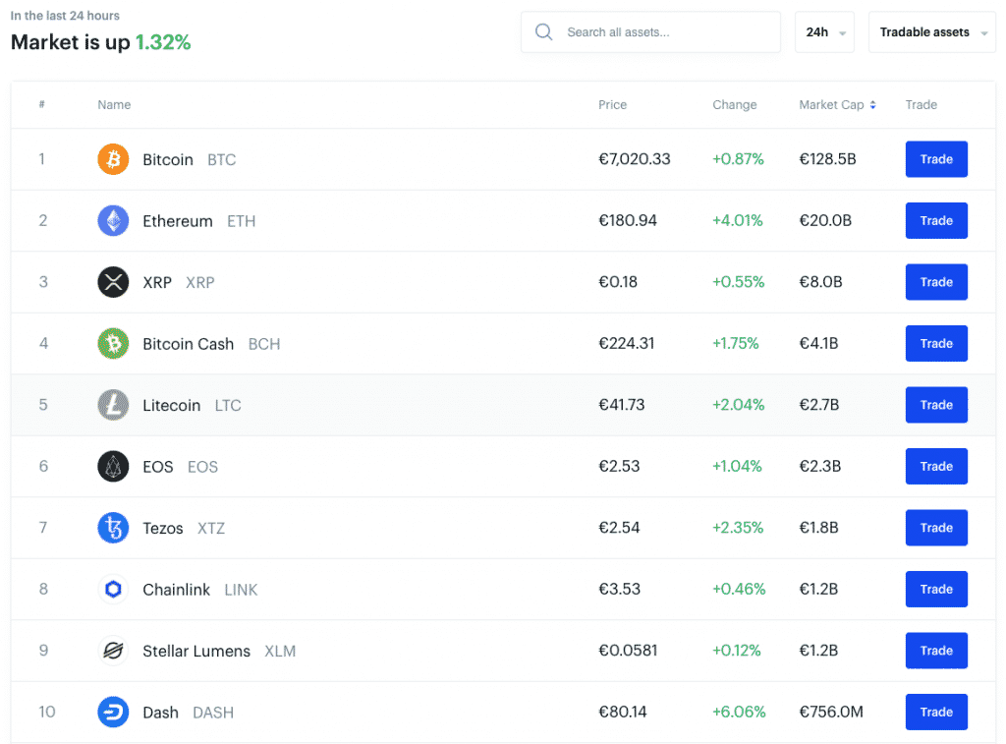Click Trade button in EOS row

[936, 467]
